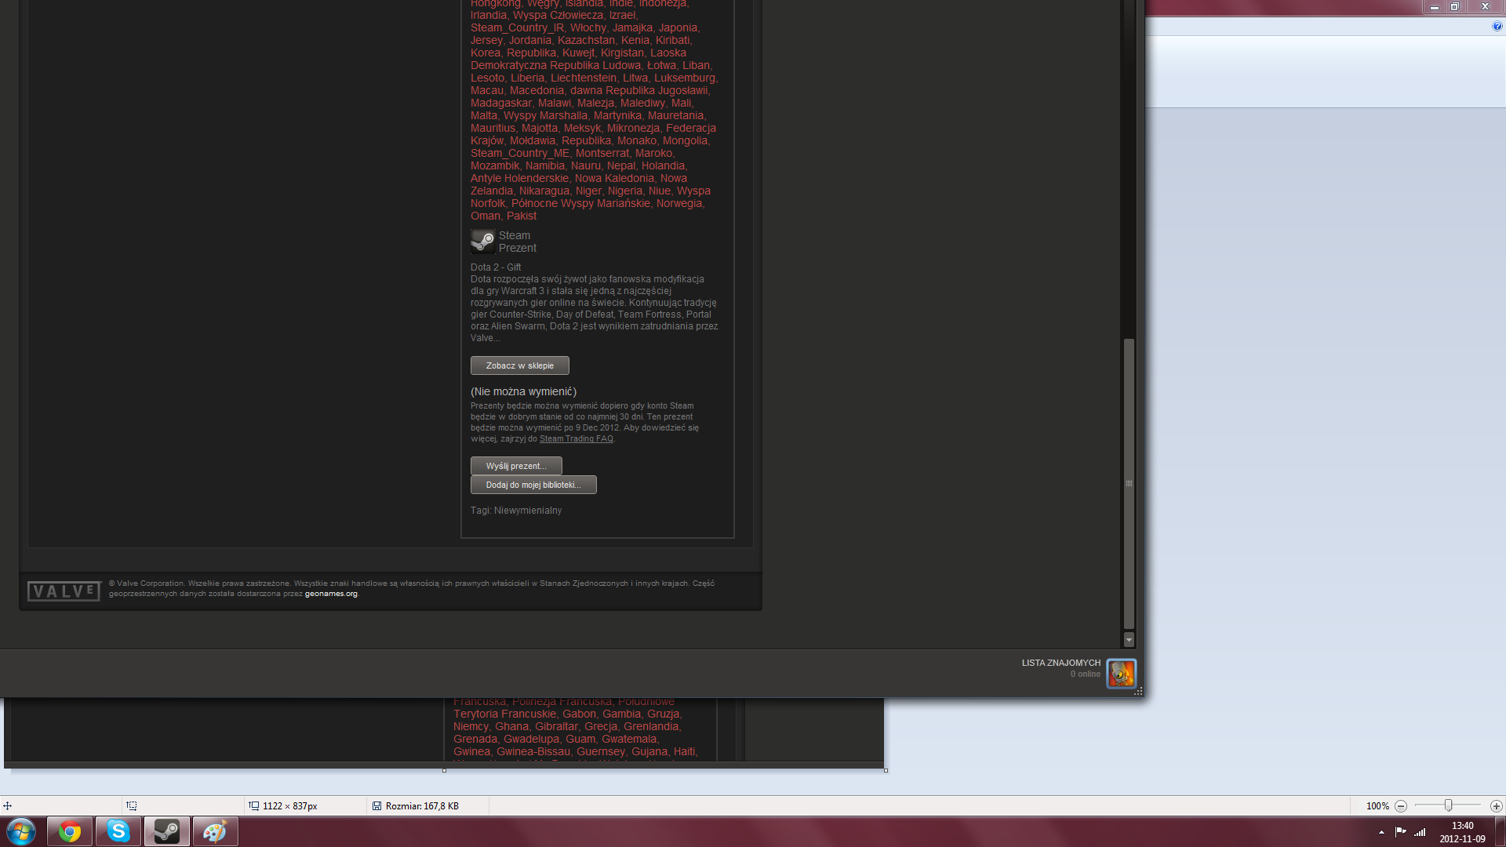Click the "Luksemburg" country name
Screen dimensions: 1506x847
(685, 78)
